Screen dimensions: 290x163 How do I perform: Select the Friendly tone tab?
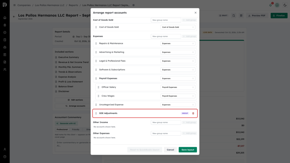[x=76, y=130]
